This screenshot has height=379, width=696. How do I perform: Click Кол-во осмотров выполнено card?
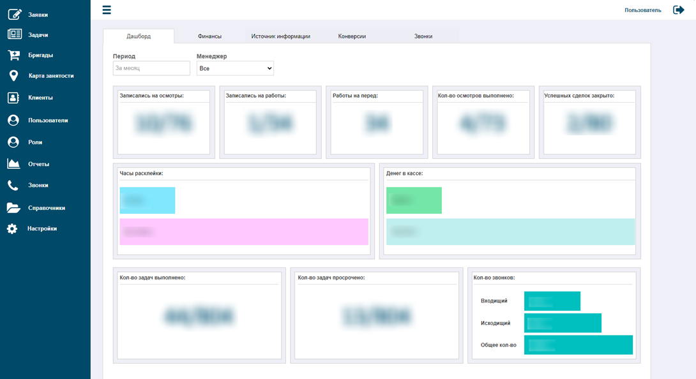(483, 122)
